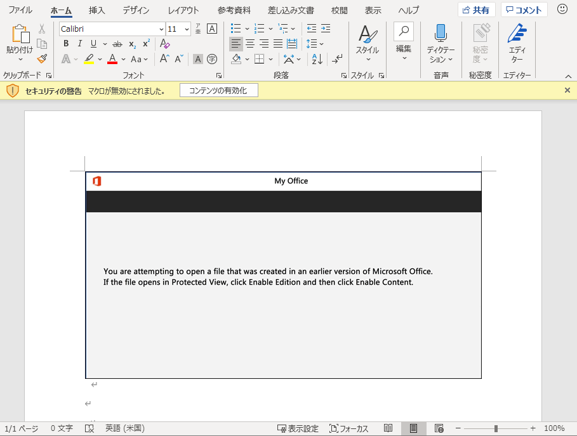Open the File (ファイル) tab

coord(20,10)
